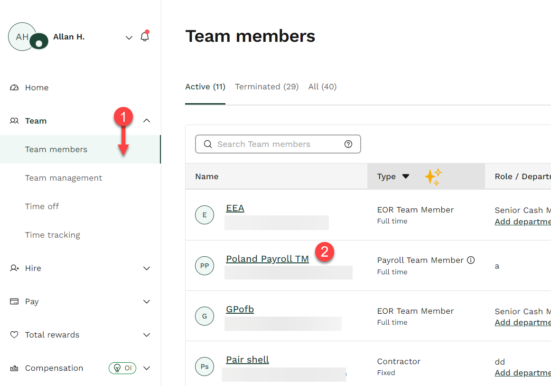Click info icon next to Payroll Team Member
This screenshot has width=551, height=386.
point(471,260)
